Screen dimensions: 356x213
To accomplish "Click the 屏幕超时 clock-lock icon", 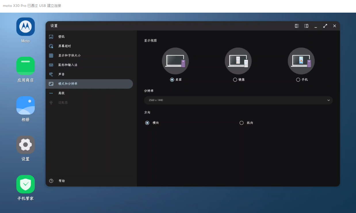I will pyautogui.click(x=51, y=46).
